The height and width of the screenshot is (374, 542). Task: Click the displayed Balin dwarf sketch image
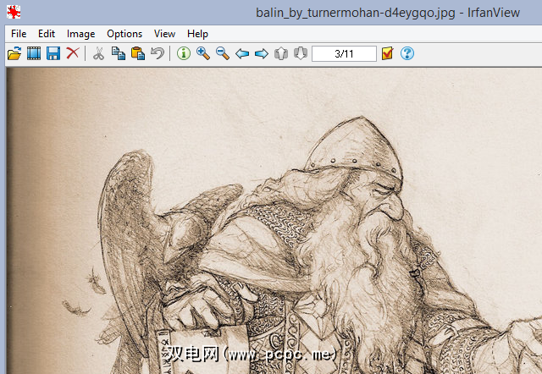(274, 221)
